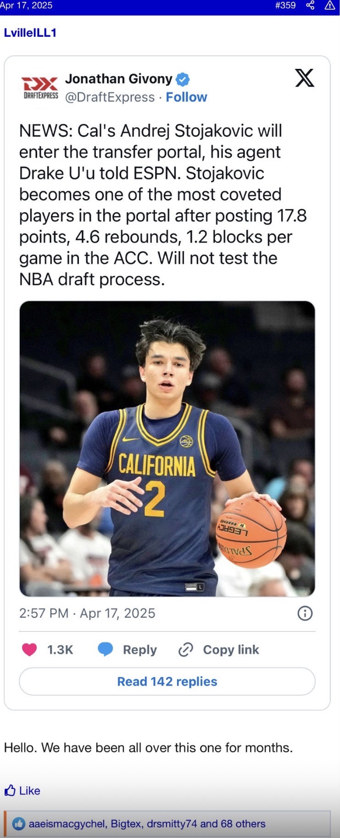This screenshot has width=340, height=838.
Task: Click the reactions thumbs-up badge
Action: [x=19, y=823]
